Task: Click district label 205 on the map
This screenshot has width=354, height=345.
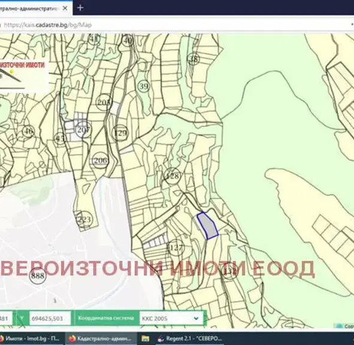Action: (x=104, y=102)
